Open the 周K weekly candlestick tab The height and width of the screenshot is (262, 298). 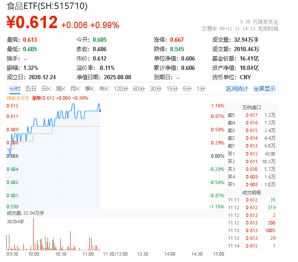(61, 89)
